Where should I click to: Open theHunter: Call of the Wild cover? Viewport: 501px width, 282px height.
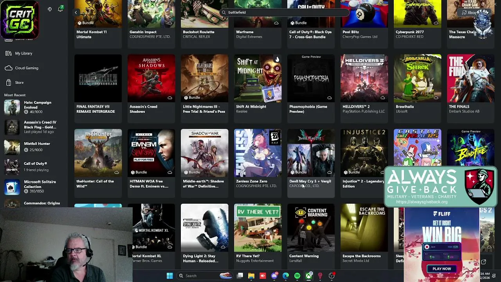(98, 153)
